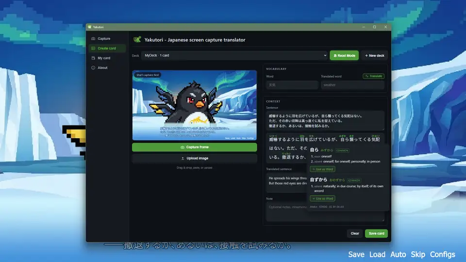Click the Upload image button
Viewport: 466px width, 262px height.
coord(194,158)
